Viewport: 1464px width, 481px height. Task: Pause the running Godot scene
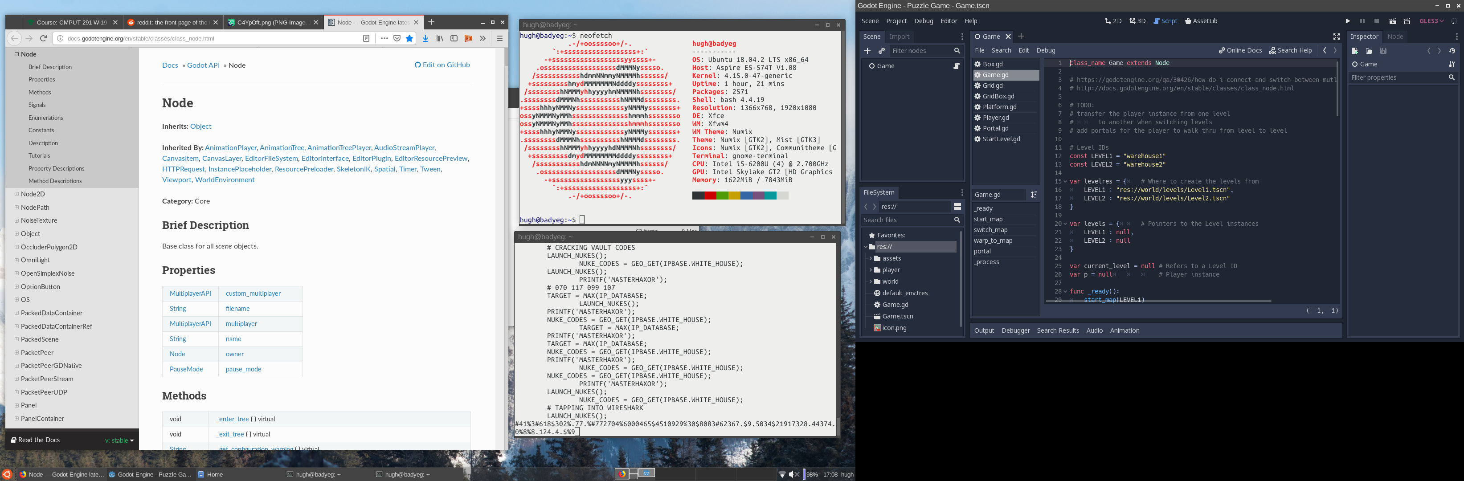[1362, 21]
